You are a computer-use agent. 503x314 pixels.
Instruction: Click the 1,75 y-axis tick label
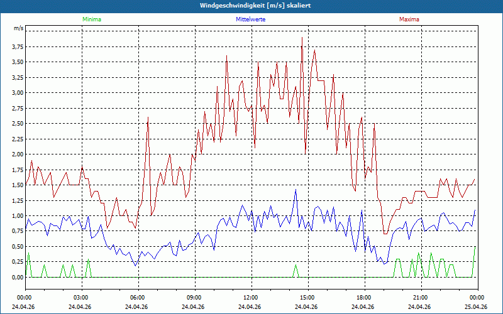click(17, 170)
